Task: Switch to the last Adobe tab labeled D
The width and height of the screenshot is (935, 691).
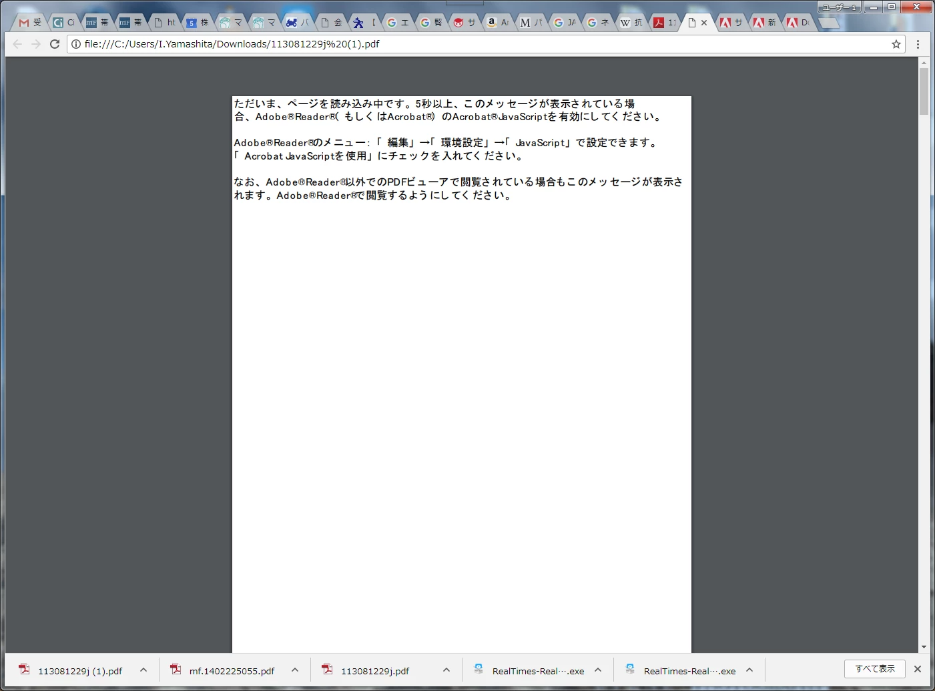Action: (798, 23)
